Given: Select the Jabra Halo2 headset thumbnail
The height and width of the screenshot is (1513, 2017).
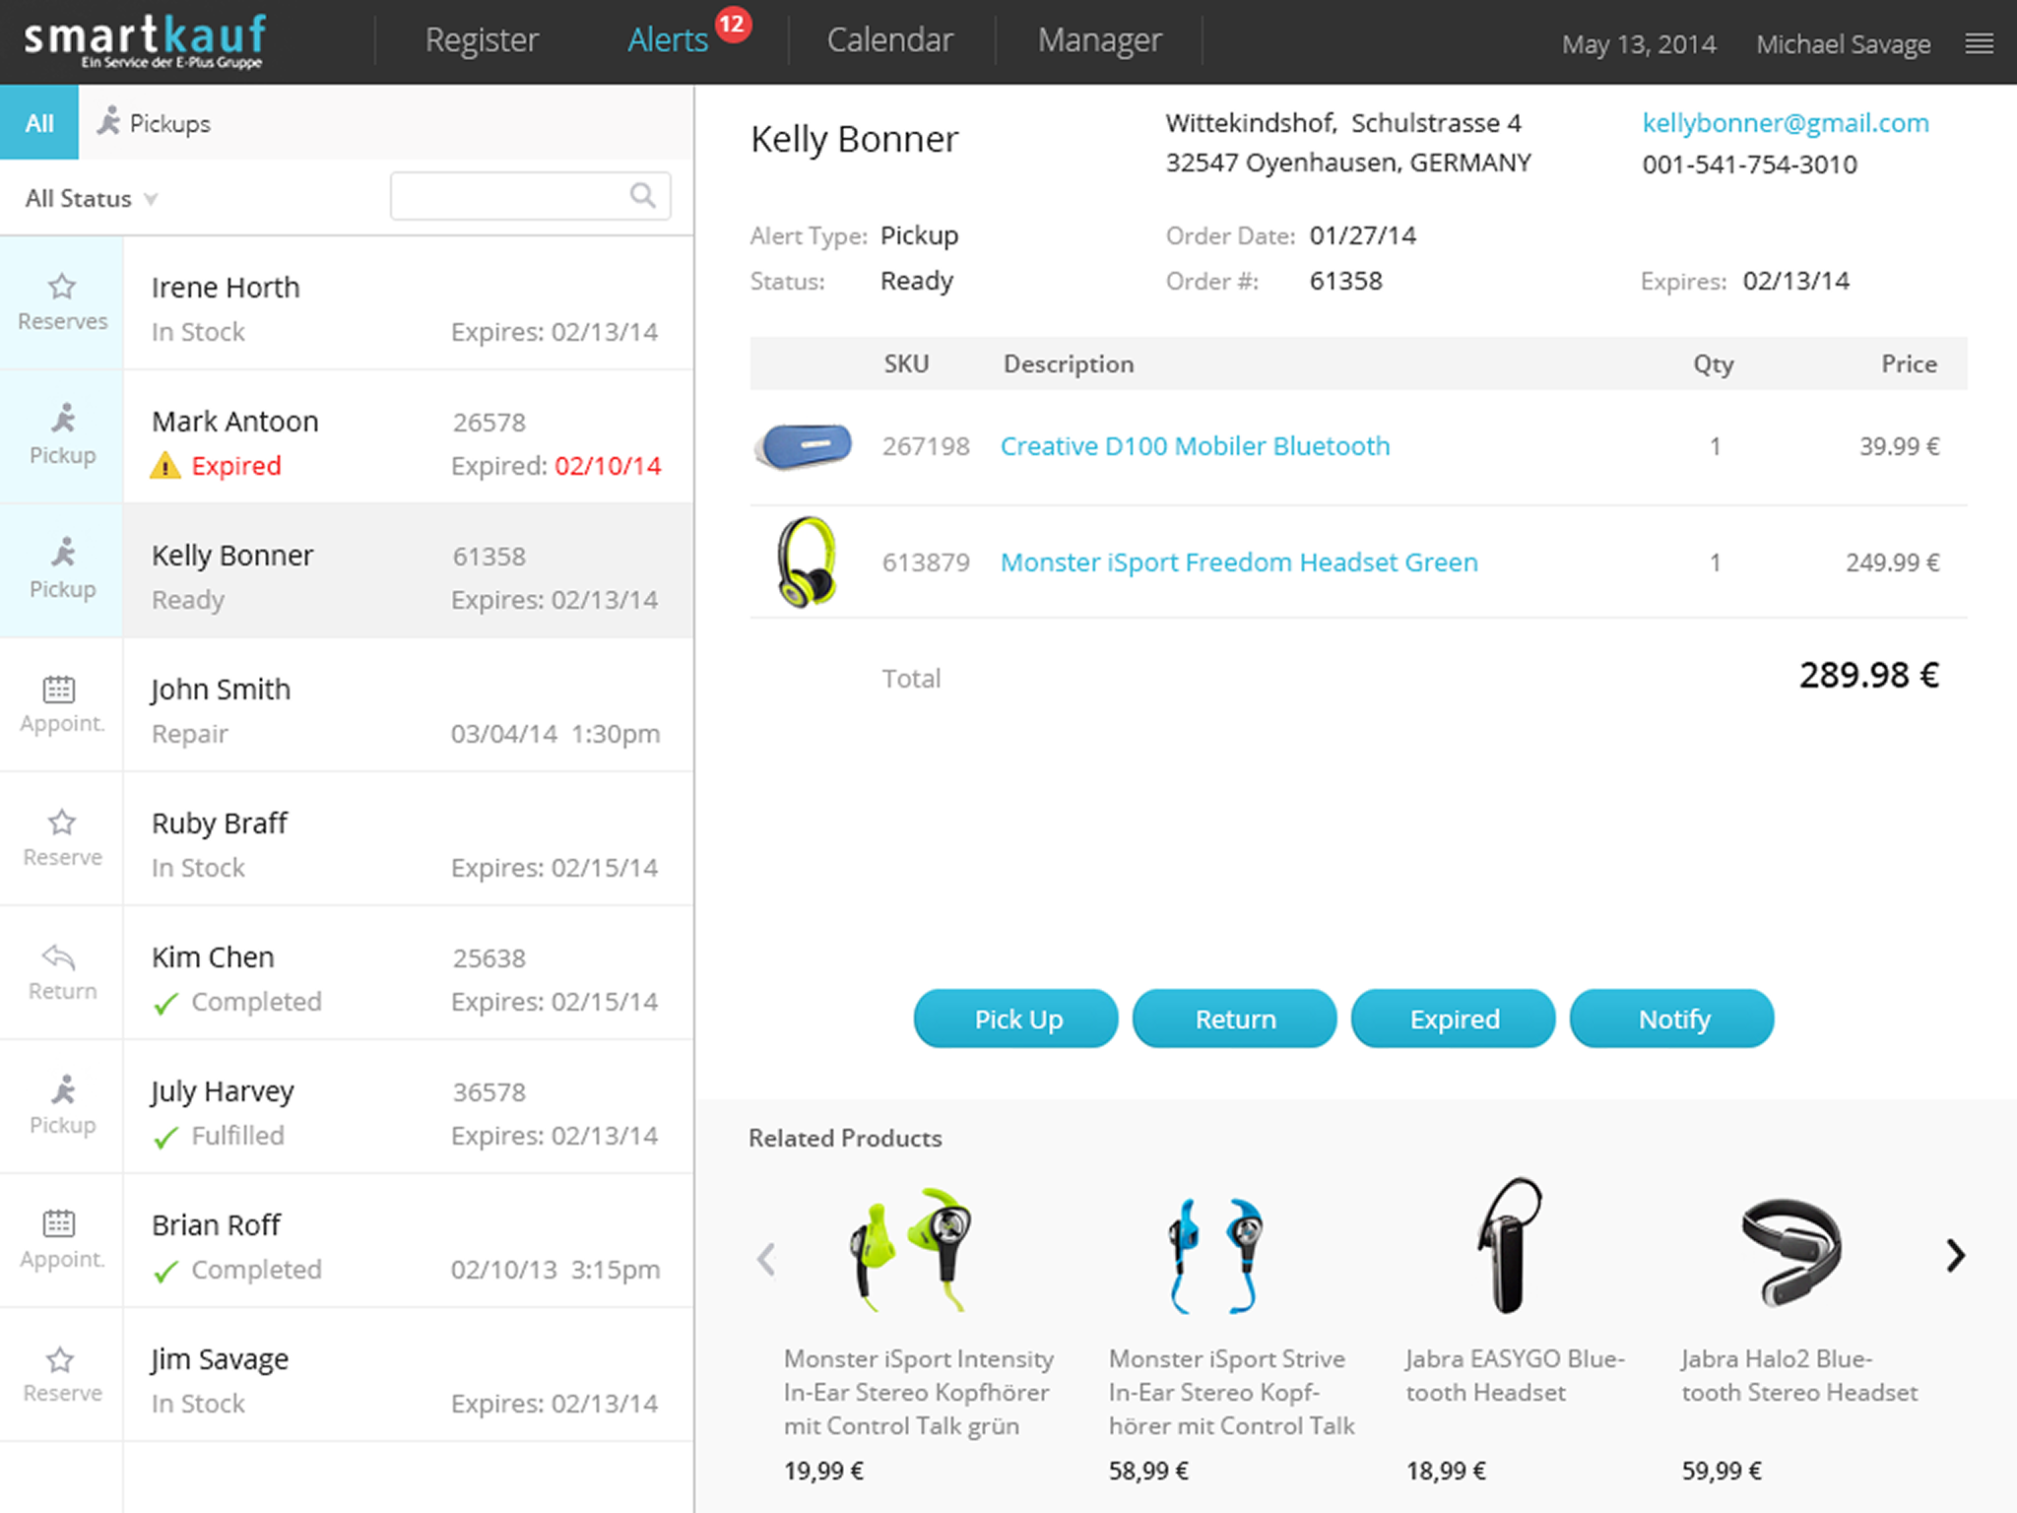Looking at the screenshot, I should pyautogui.click(x=1790, y=1250).
